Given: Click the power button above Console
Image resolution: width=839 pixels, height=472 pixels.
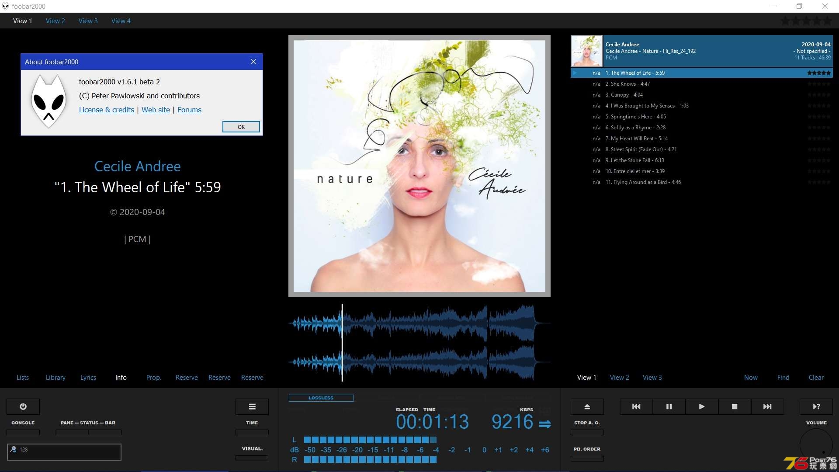Looking at the screenshot, I should click(23, 406).
